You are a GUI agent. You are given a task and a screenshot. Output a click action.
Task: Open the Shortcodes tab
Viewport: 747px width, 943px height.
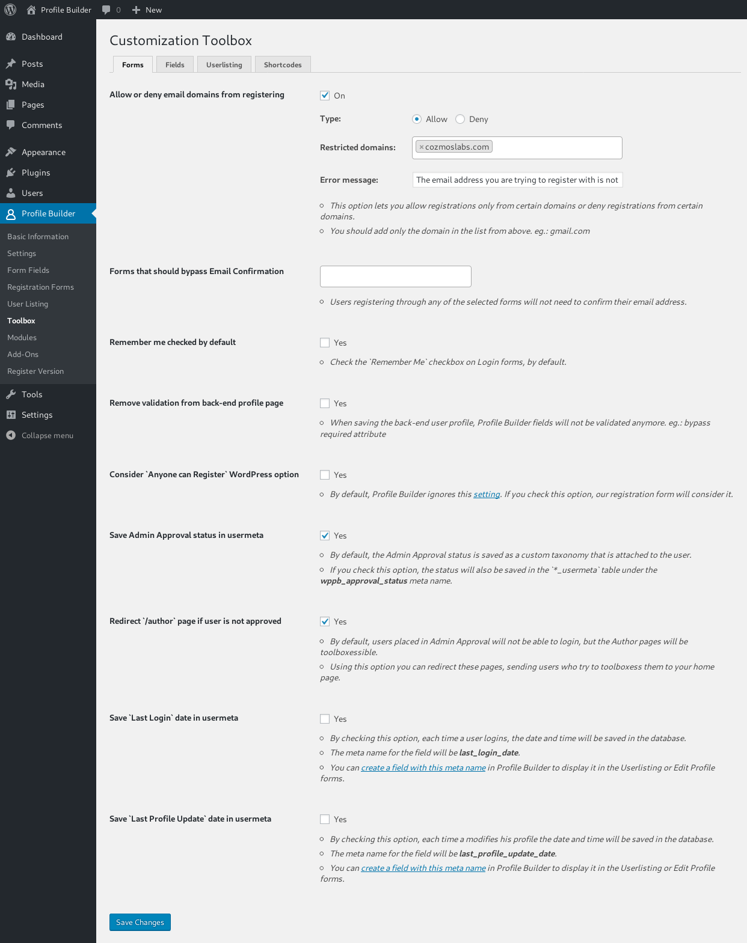(283, 65)
